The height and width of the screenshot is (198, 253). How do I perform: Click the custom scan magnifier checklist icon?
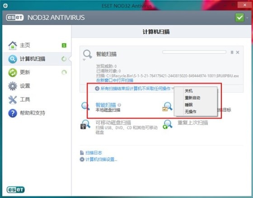pos(167,107)
